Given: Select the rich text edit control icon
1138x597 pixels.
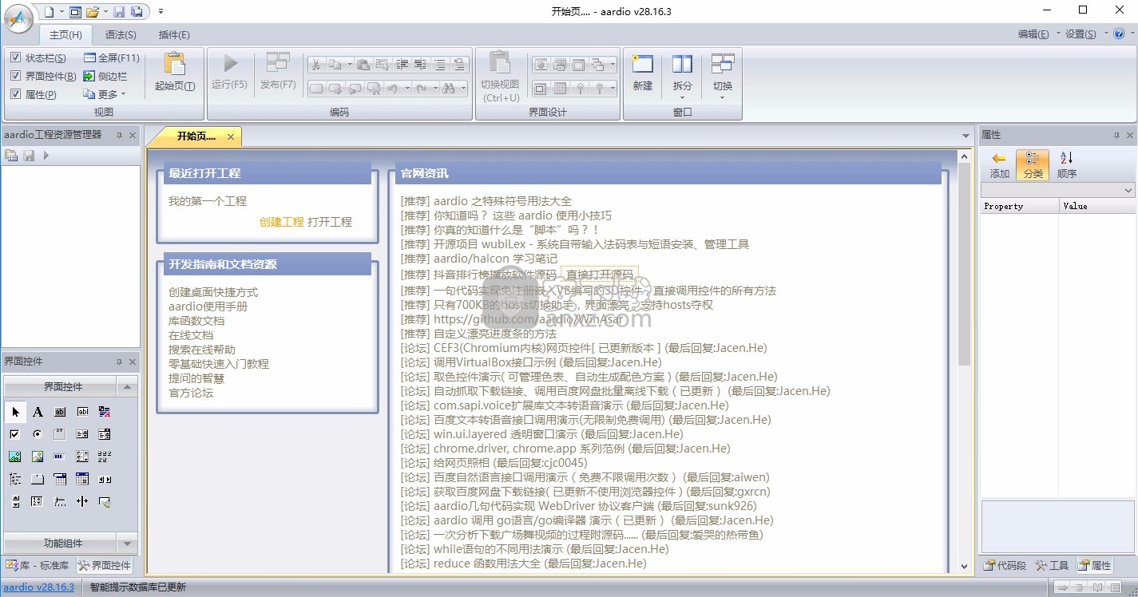Looking at the screenshot, I should 105,412.
